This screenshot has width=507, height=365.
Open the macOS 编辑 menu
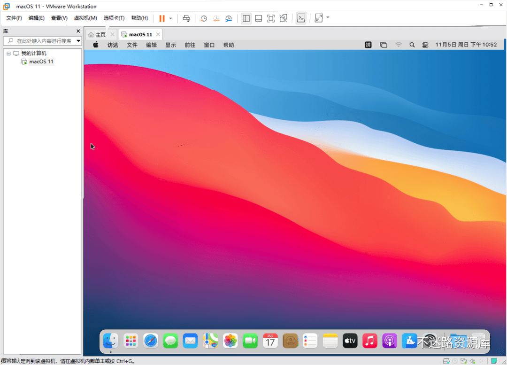(151, 45)
